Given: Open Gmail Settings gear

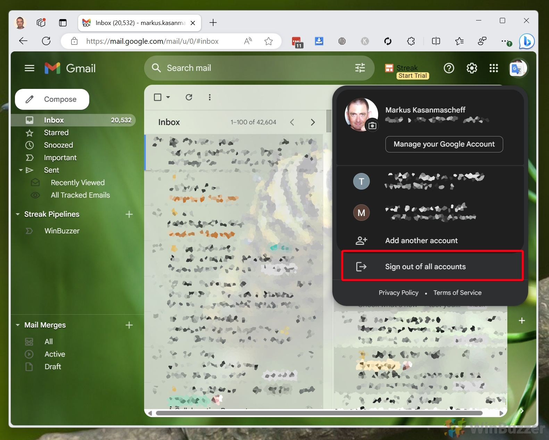Looking at the screenshot, I should tap(472, 68).
